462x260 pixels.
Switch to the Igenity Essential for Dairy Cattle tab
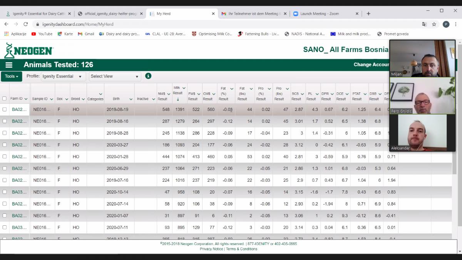[38, 13]
